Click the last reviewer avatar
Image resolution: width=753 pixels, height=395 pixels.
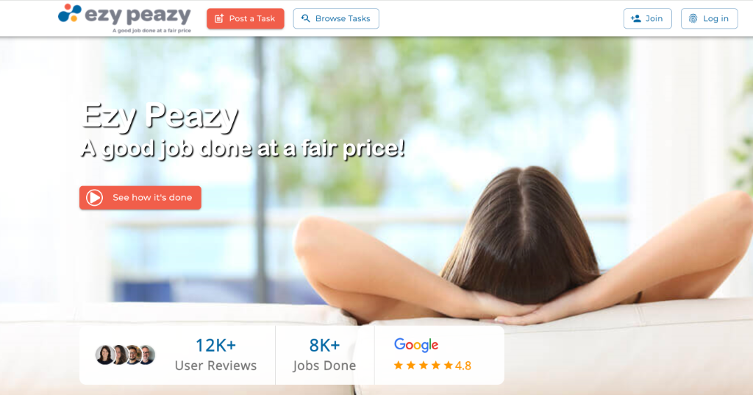[x=147, y=355]
